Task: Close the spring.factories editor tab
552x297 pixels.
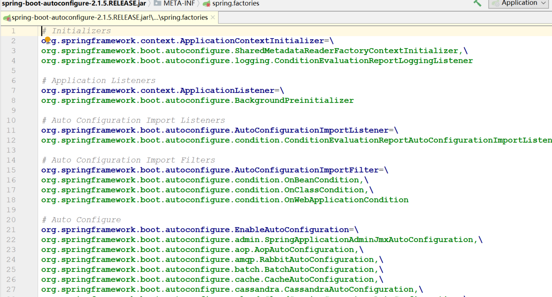Action: point(213,17)
